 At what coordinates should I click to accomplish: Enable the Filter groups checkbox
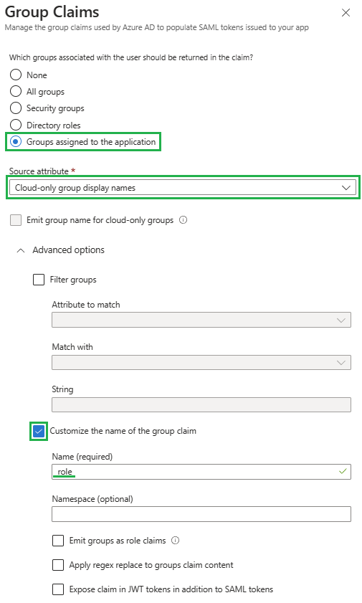click(x=39, y=280)
